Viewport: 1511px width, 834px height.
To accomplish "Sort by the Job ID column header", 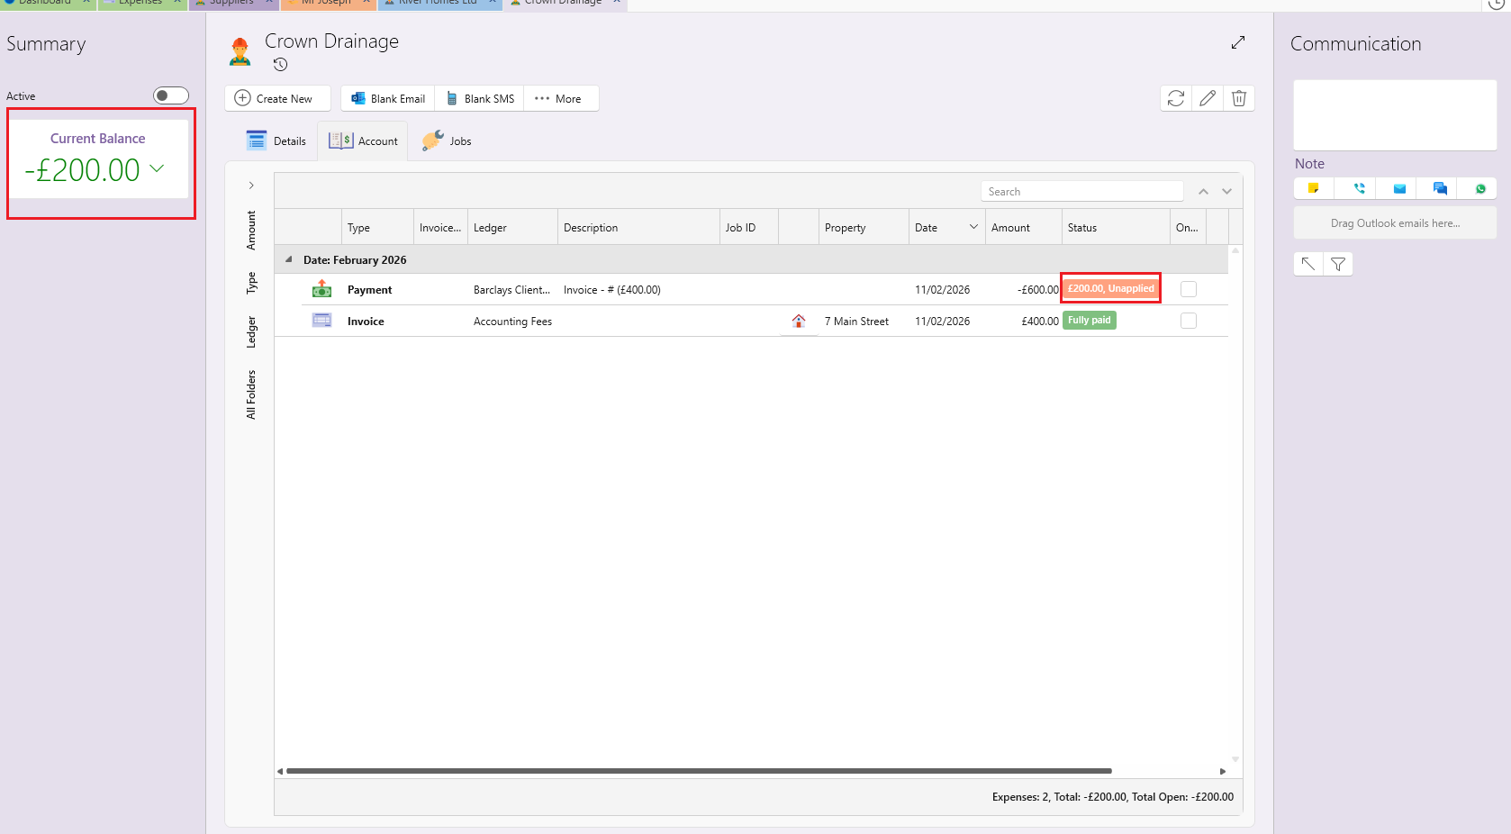I will click(x=749, y=228).
